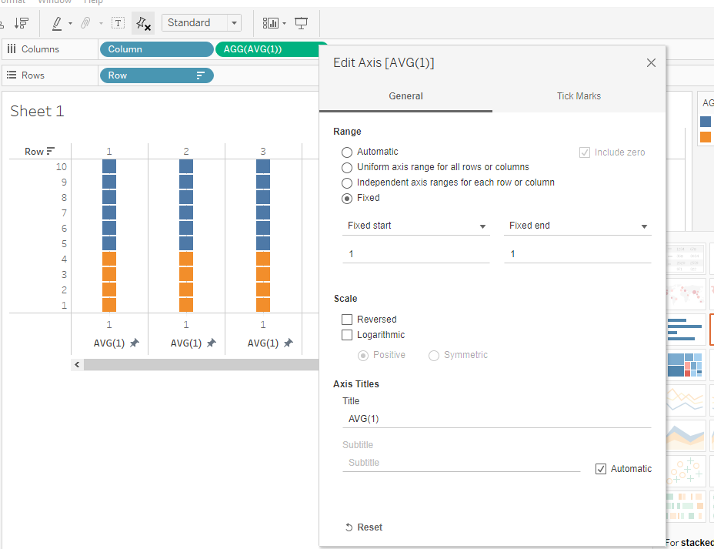Screen dimensions: 714x549
Task: Select Independent axis ranges radio button
Action: (347, 183)
